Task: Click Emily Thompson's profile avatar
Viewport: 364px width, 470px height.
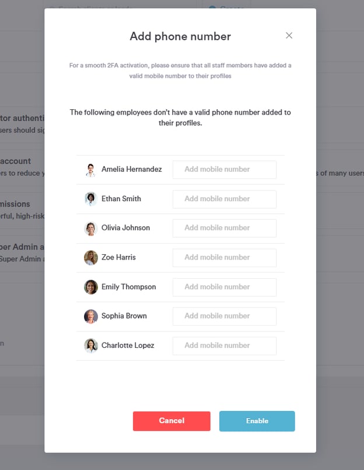Action: coord(90,287)
